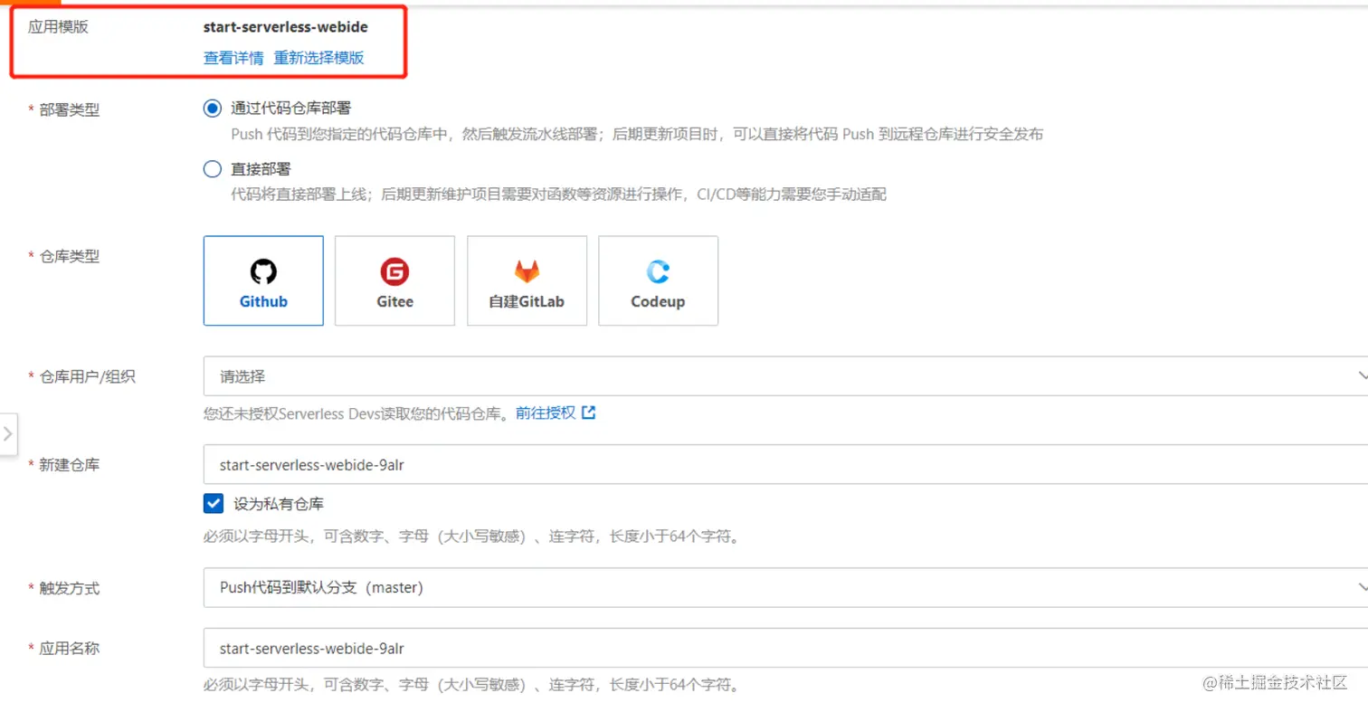This screenshot has height=712, width=1368.
Task: Open the 查看详情 link
Action: pos(233,58)
